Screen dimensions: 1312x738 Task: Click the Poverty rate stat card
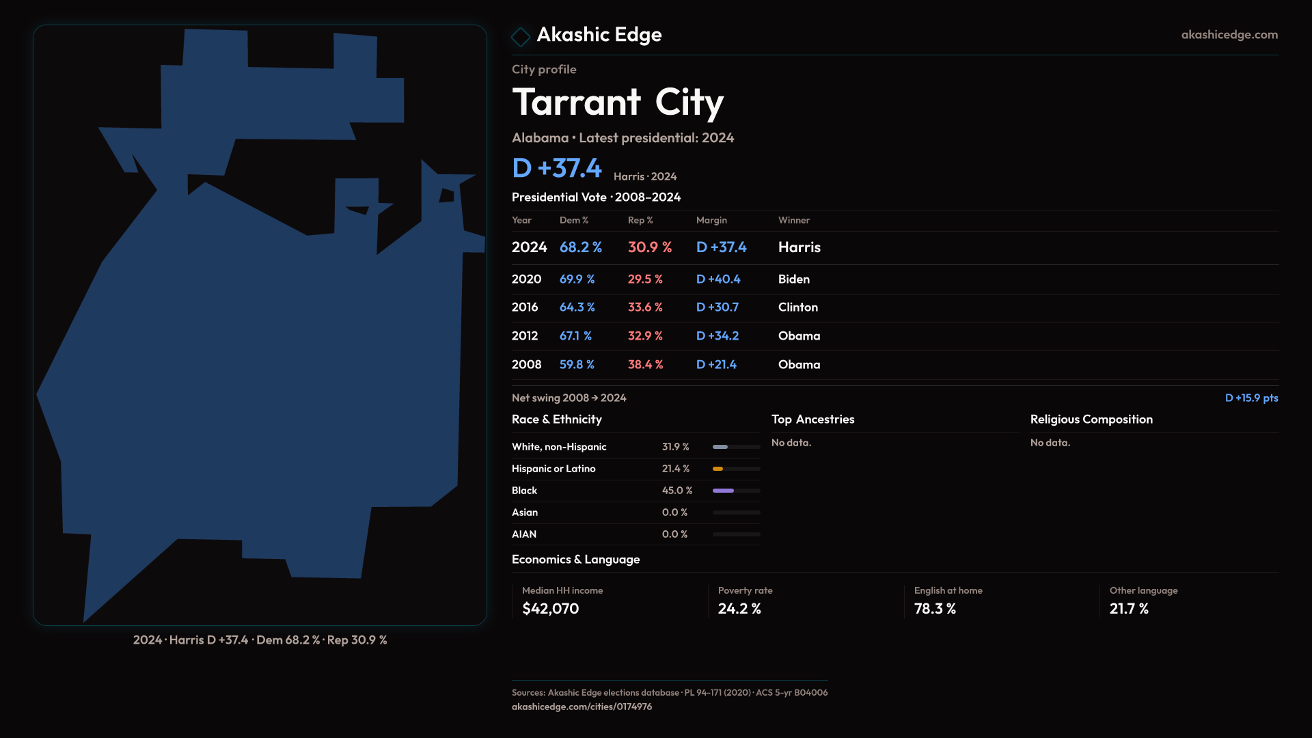(745, 601)
